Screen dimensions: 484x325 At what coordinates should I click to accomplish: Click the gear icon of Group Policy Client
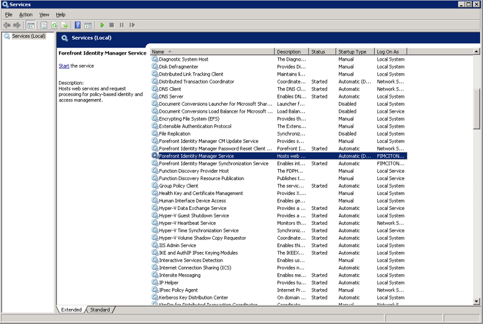point(155,186)
